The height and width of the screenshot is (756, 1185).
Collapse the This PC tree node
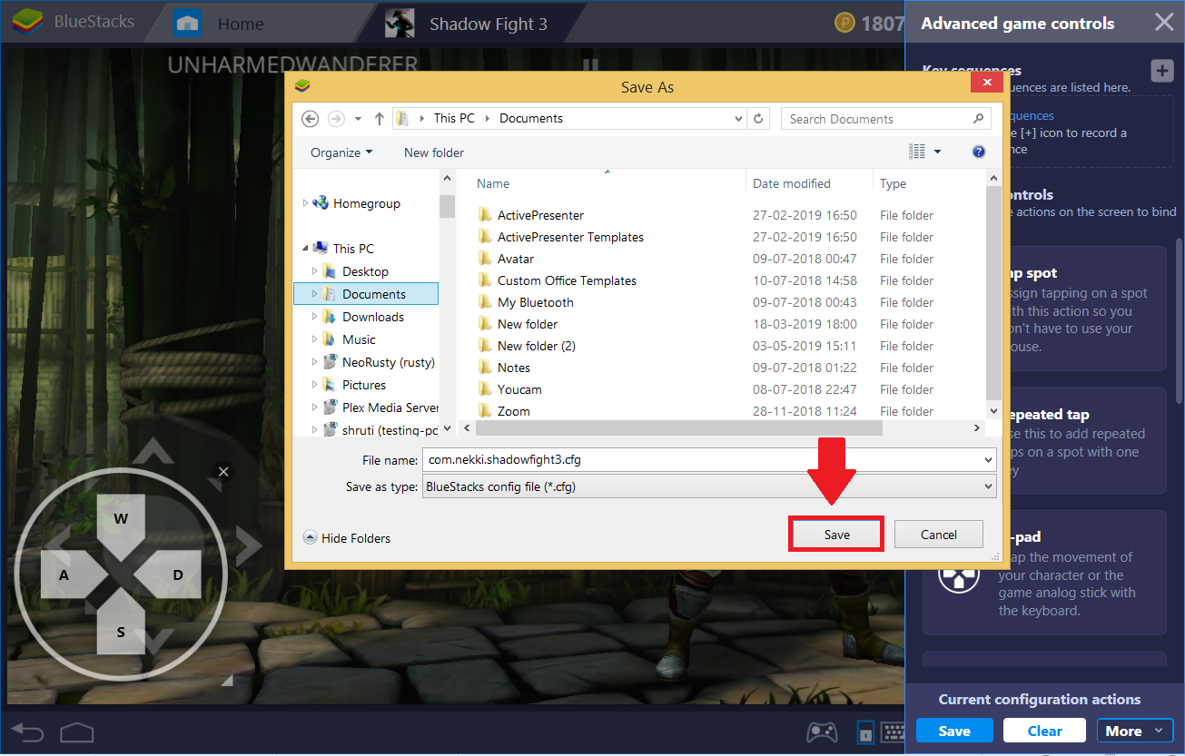coord(305,249)
